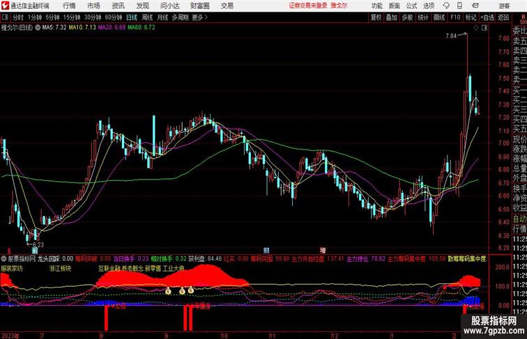Click the 7.84 high price label
This screenshot has height=339, width=527.
click(x=451, y=36)
